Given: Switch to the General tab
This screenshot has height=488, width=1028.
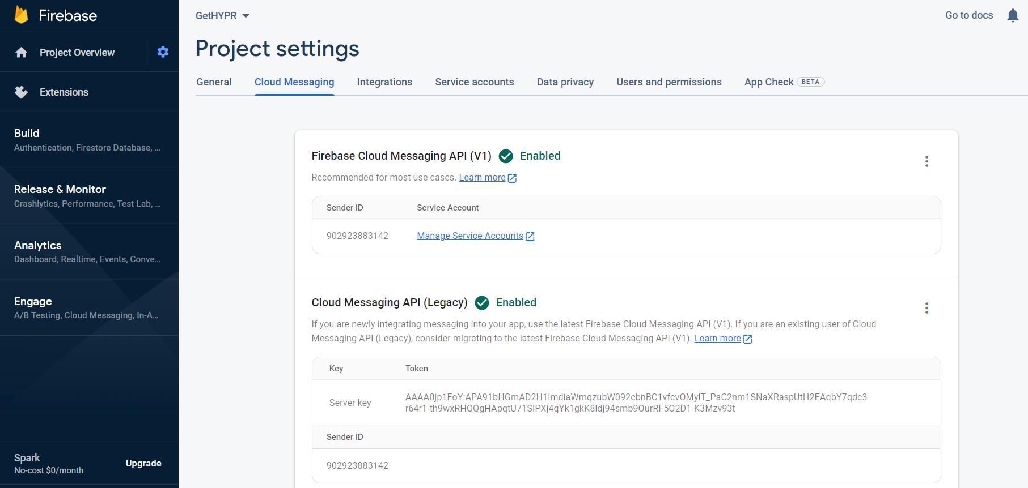Looking at the screenshot, I should click(214, 82).
